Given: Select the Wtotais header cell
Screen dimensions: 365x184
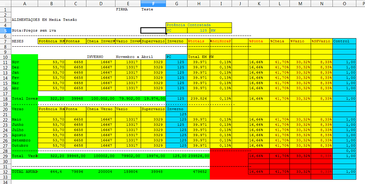Looking at the screenshot, I should click(198, 41).
